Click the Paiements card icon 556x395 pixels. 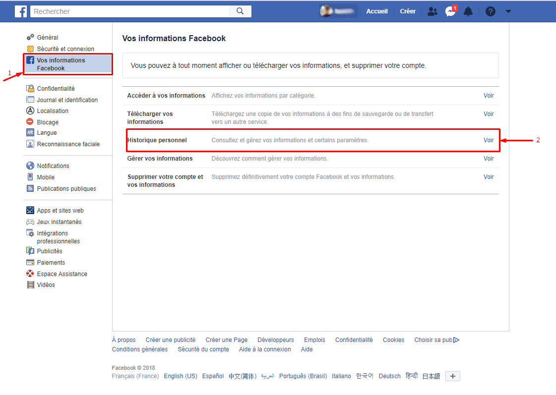[x=30, y=263]
